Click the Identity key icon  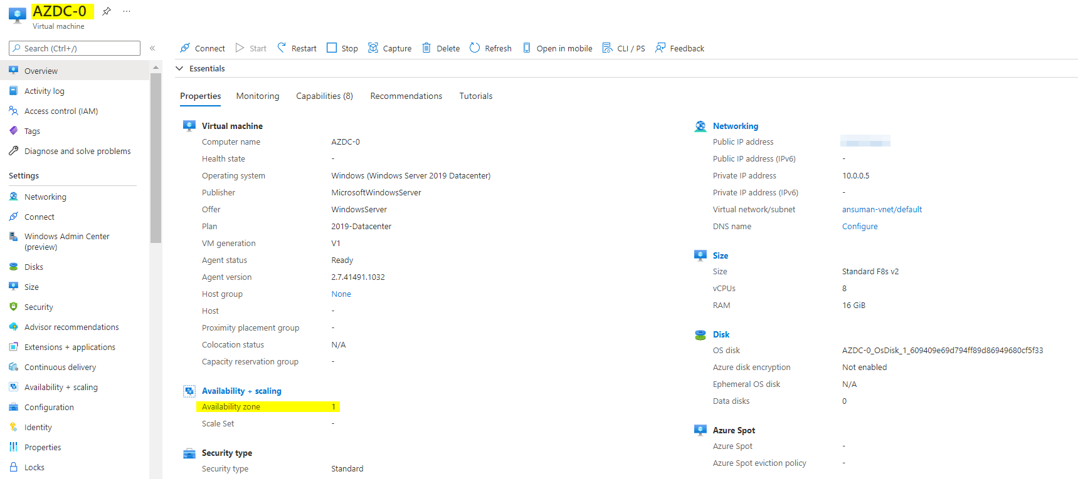(x=13, y=427)
